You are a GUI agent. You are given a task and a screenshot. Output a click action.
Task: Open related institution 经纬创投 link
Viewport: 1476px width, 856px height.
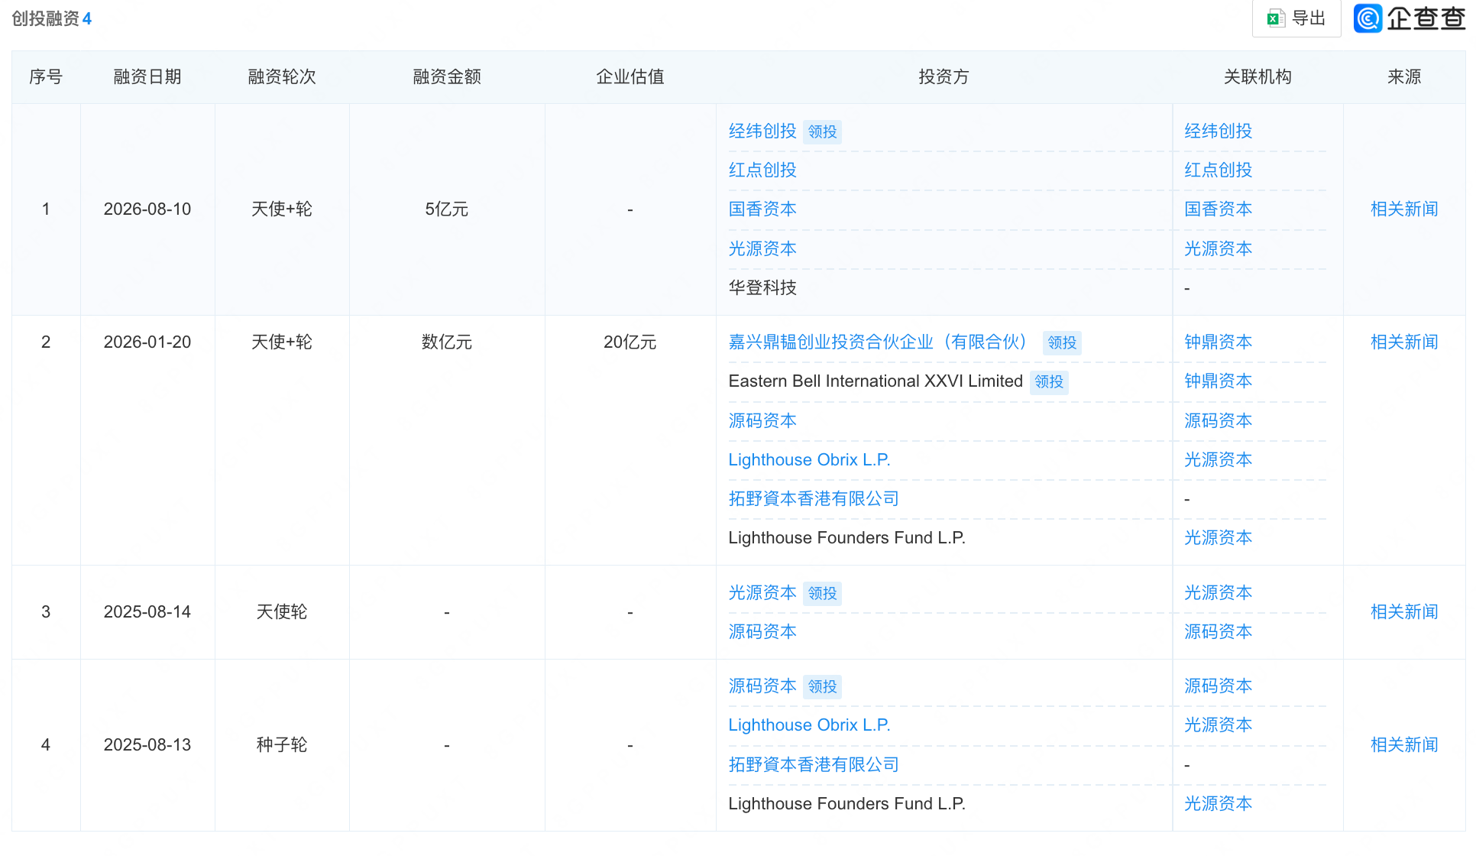1219,131
